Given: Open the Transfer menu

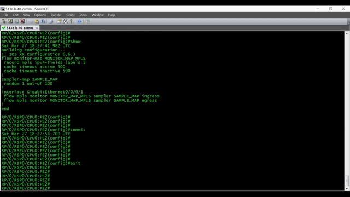Looking at the screenshot, I should coord(56,15).
